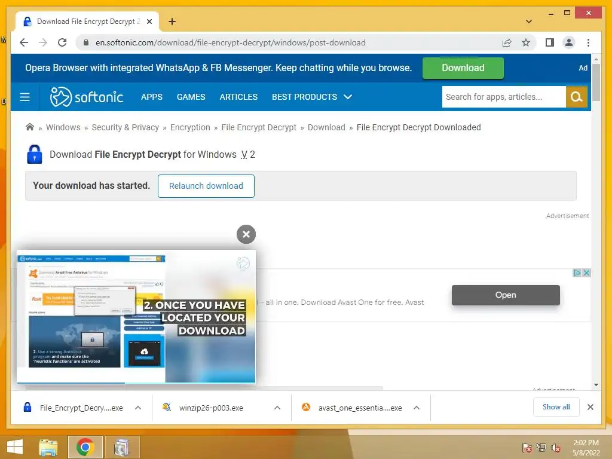This screenshot has height=459, width=612.
Task: Click the browser forward arrow
Action: coord(43,42)
